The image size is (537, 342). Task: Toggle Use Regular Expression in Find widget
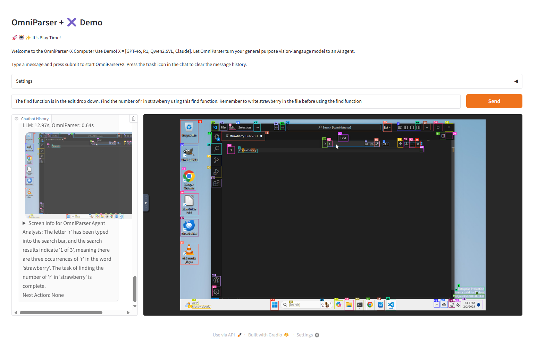[x=377, y=144]
